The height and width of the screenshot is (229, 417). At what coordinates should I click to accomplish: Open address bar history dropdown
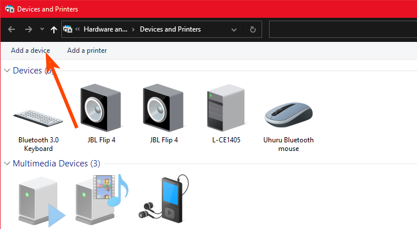click(x=234, y=29)
